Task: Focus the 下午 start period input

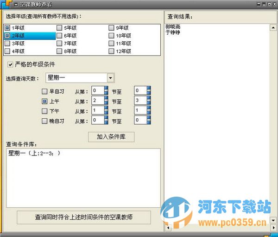Action: click(98, 110)
